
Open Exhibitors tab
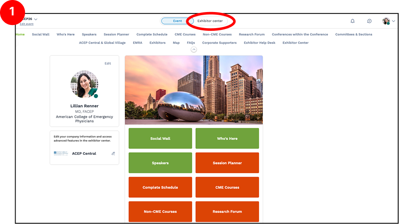[x=157, y=43]
